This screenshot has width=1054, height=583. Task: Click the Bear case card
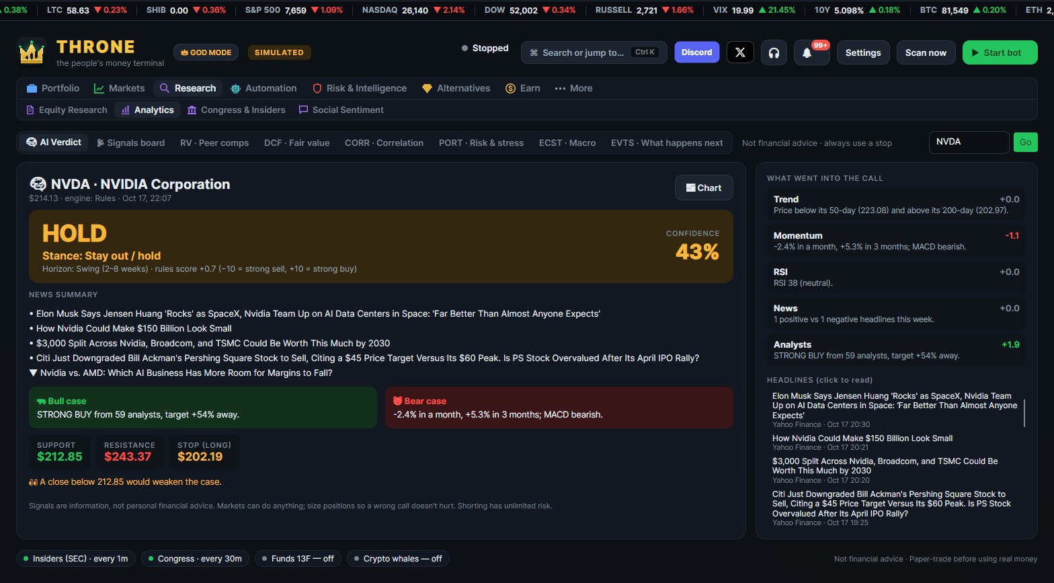coord(559,407)
